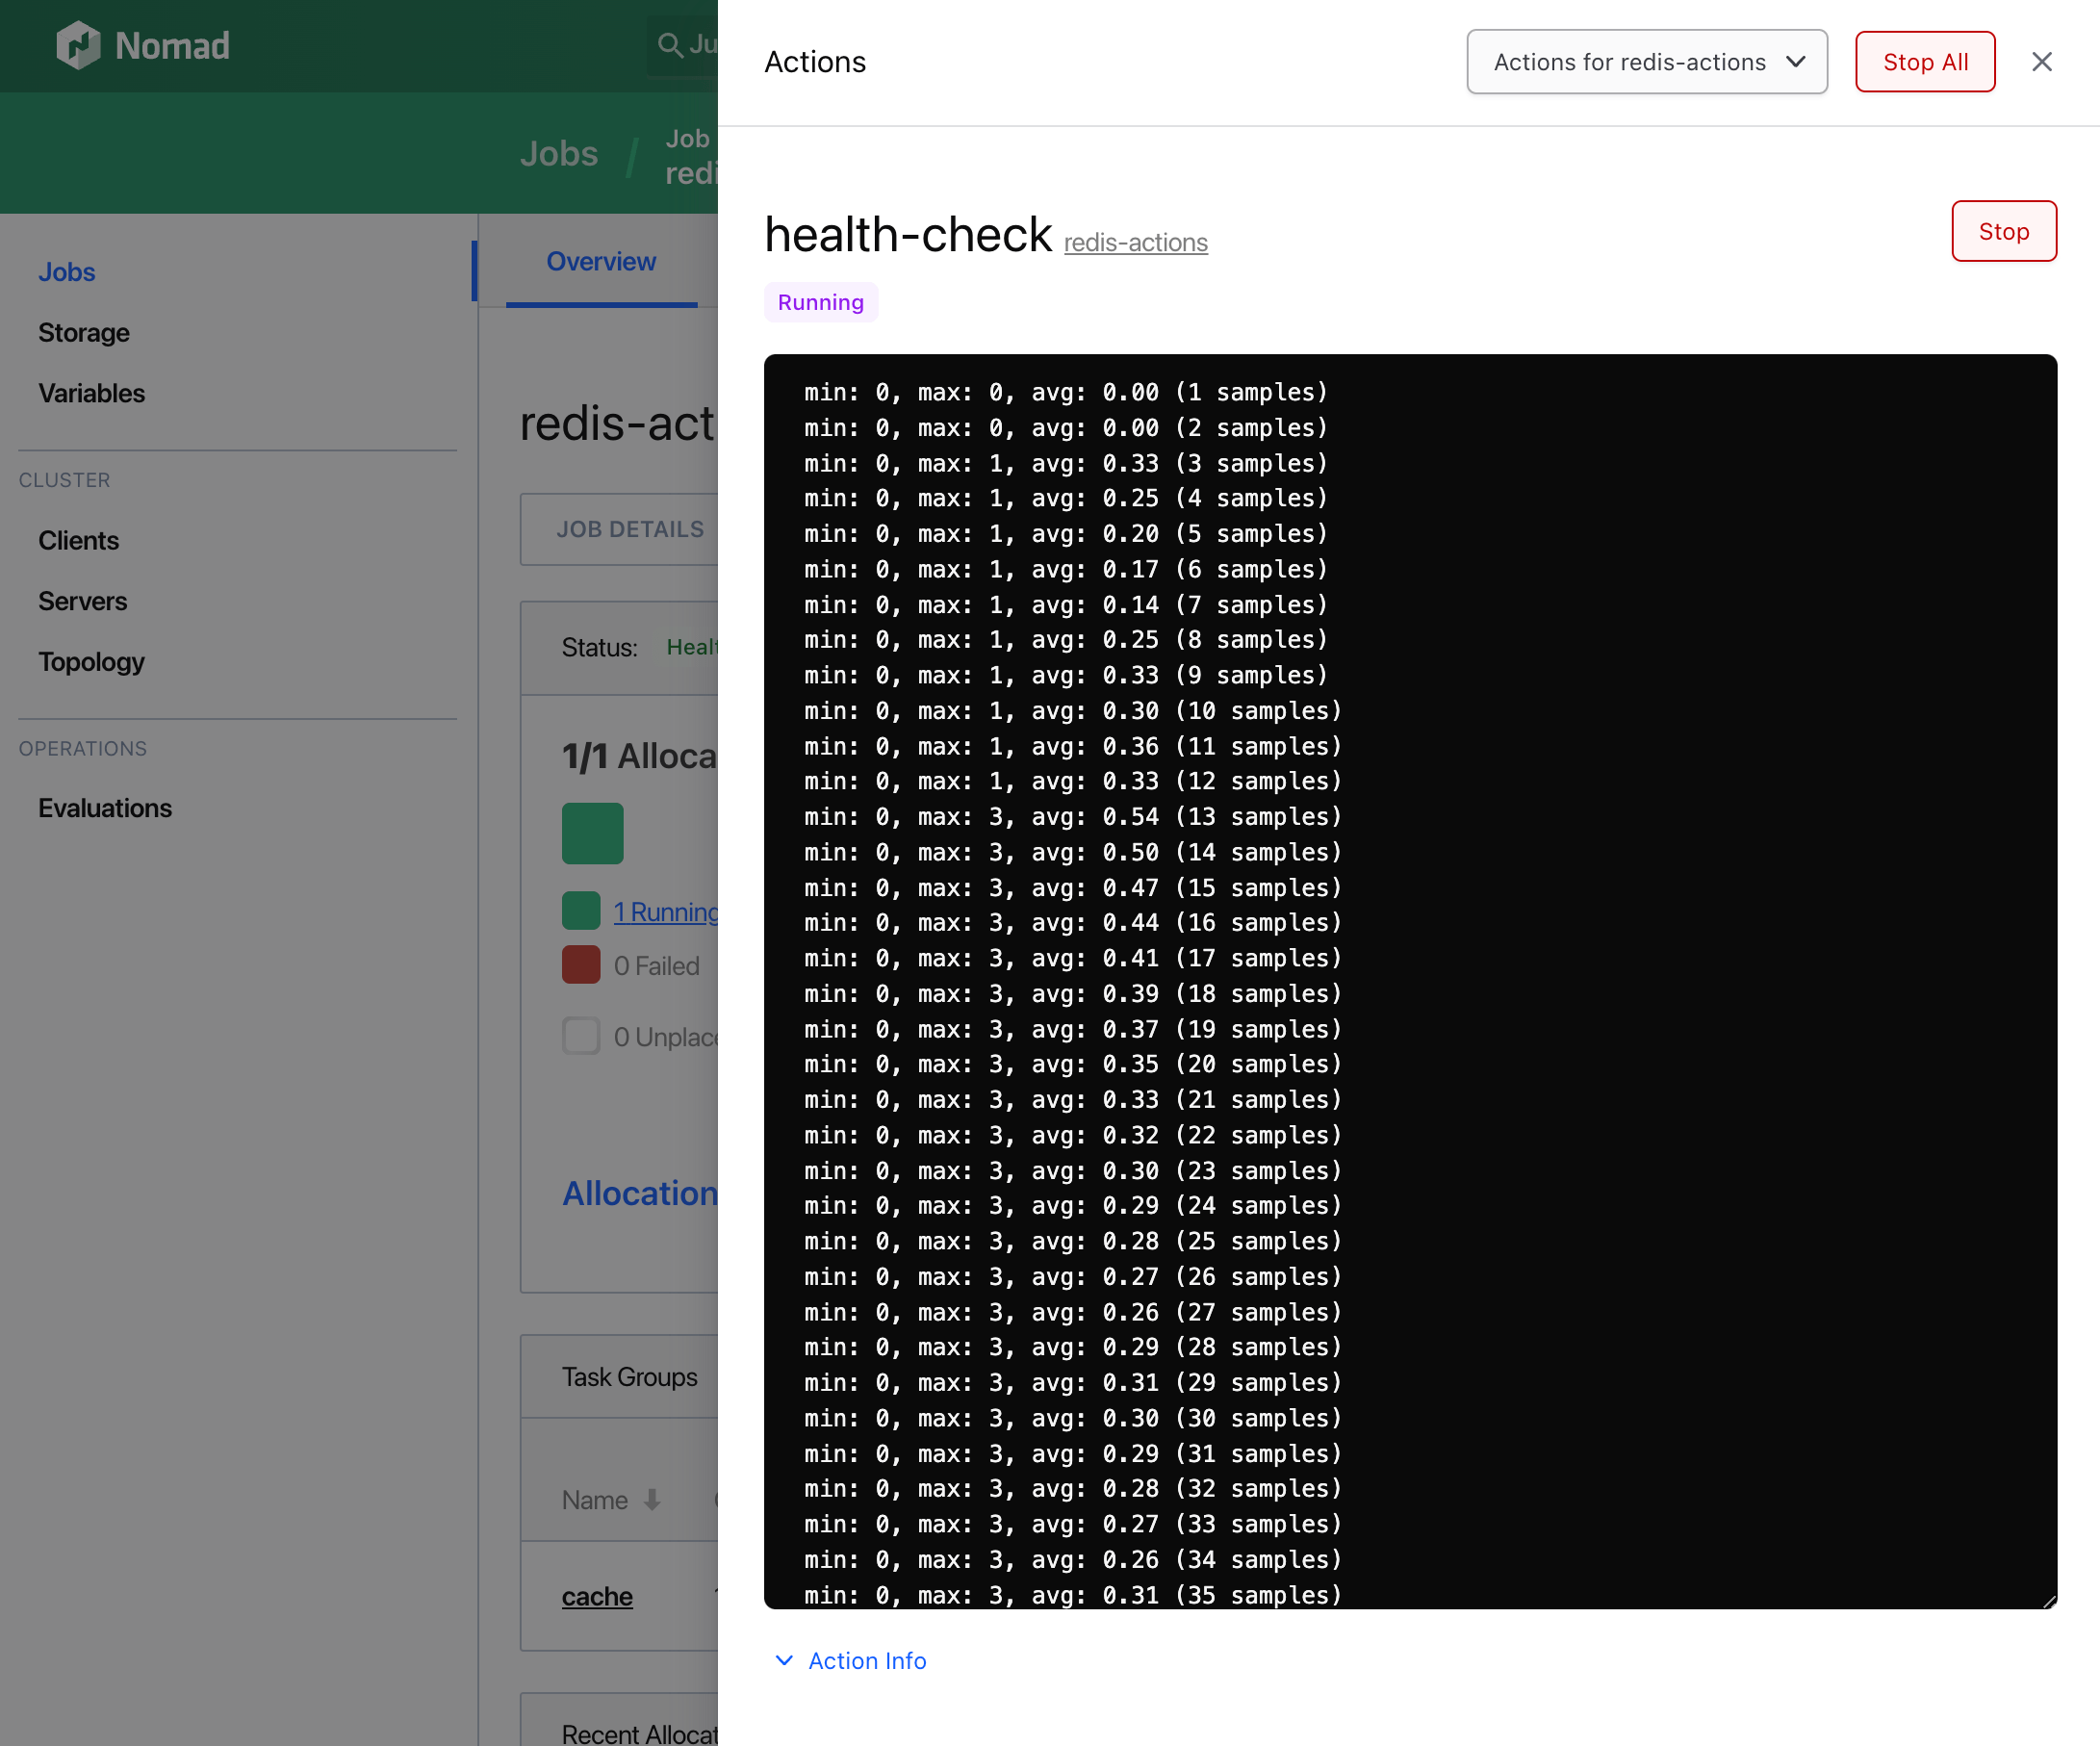Click the green Running legend square
This screenshot has height=1746, width=2100.
click(x=581, y=911)
